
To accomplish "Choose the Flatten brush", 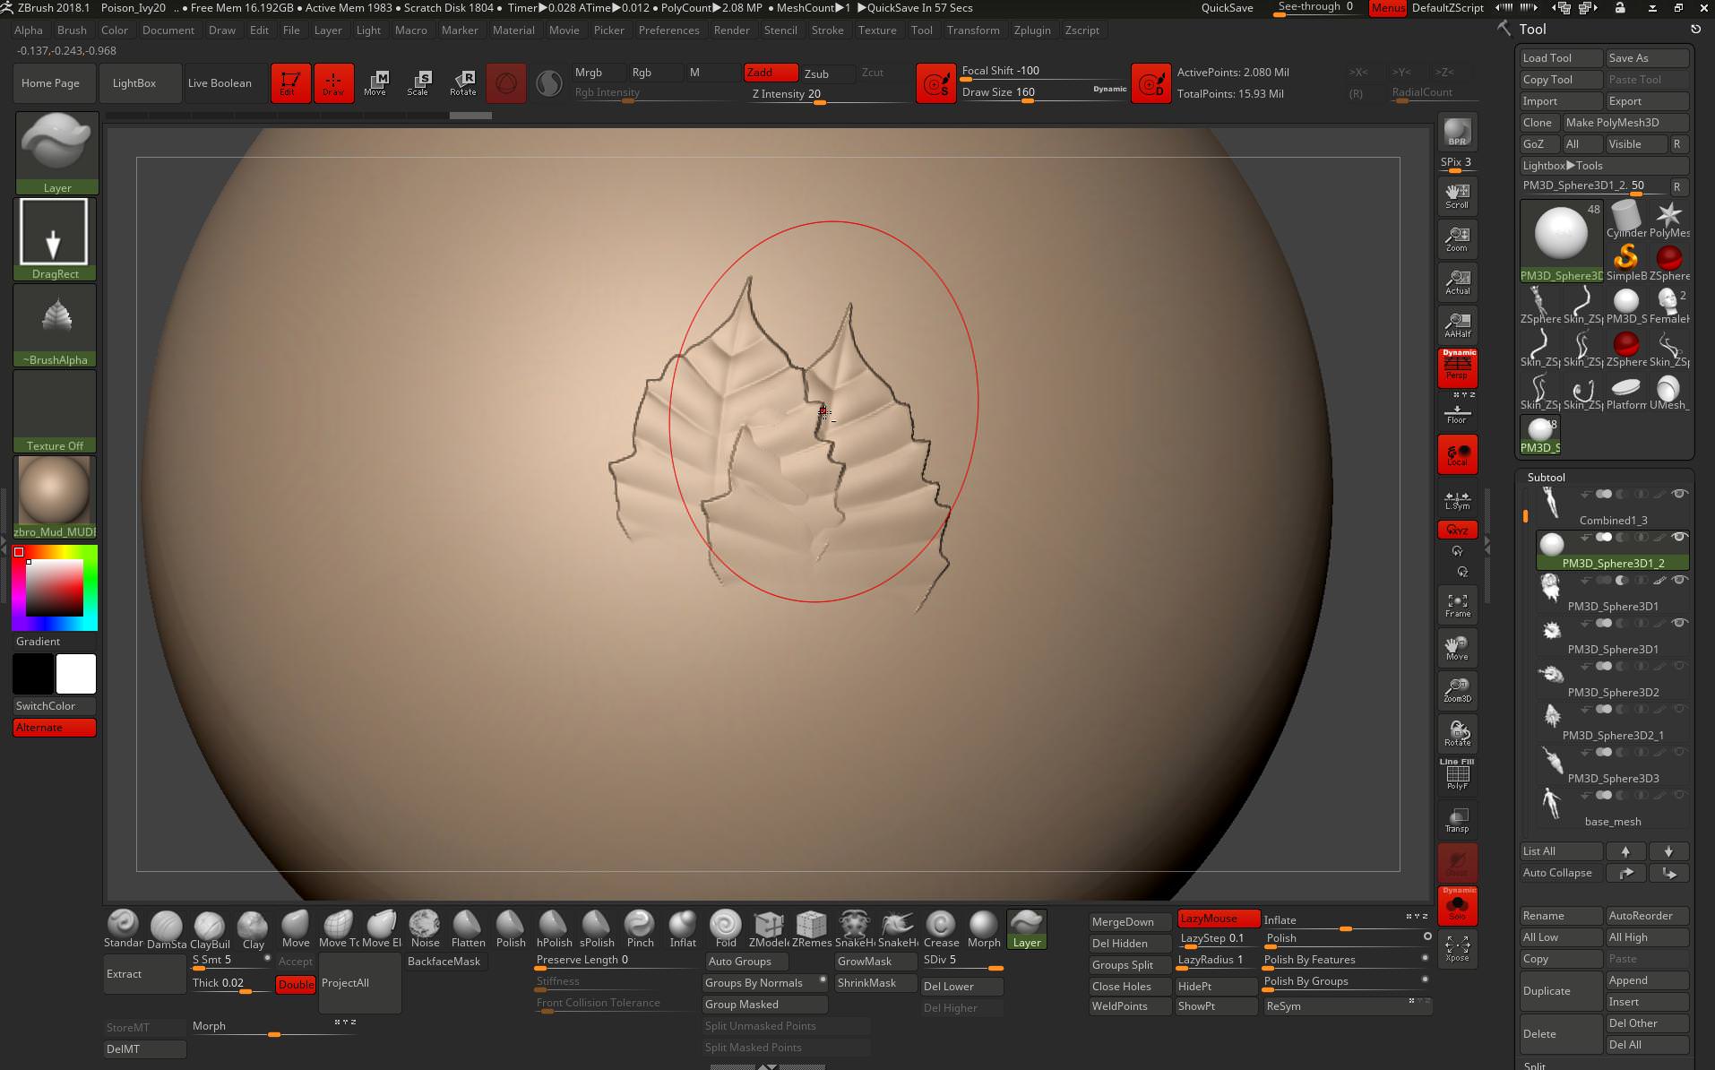I will [468, 929].
